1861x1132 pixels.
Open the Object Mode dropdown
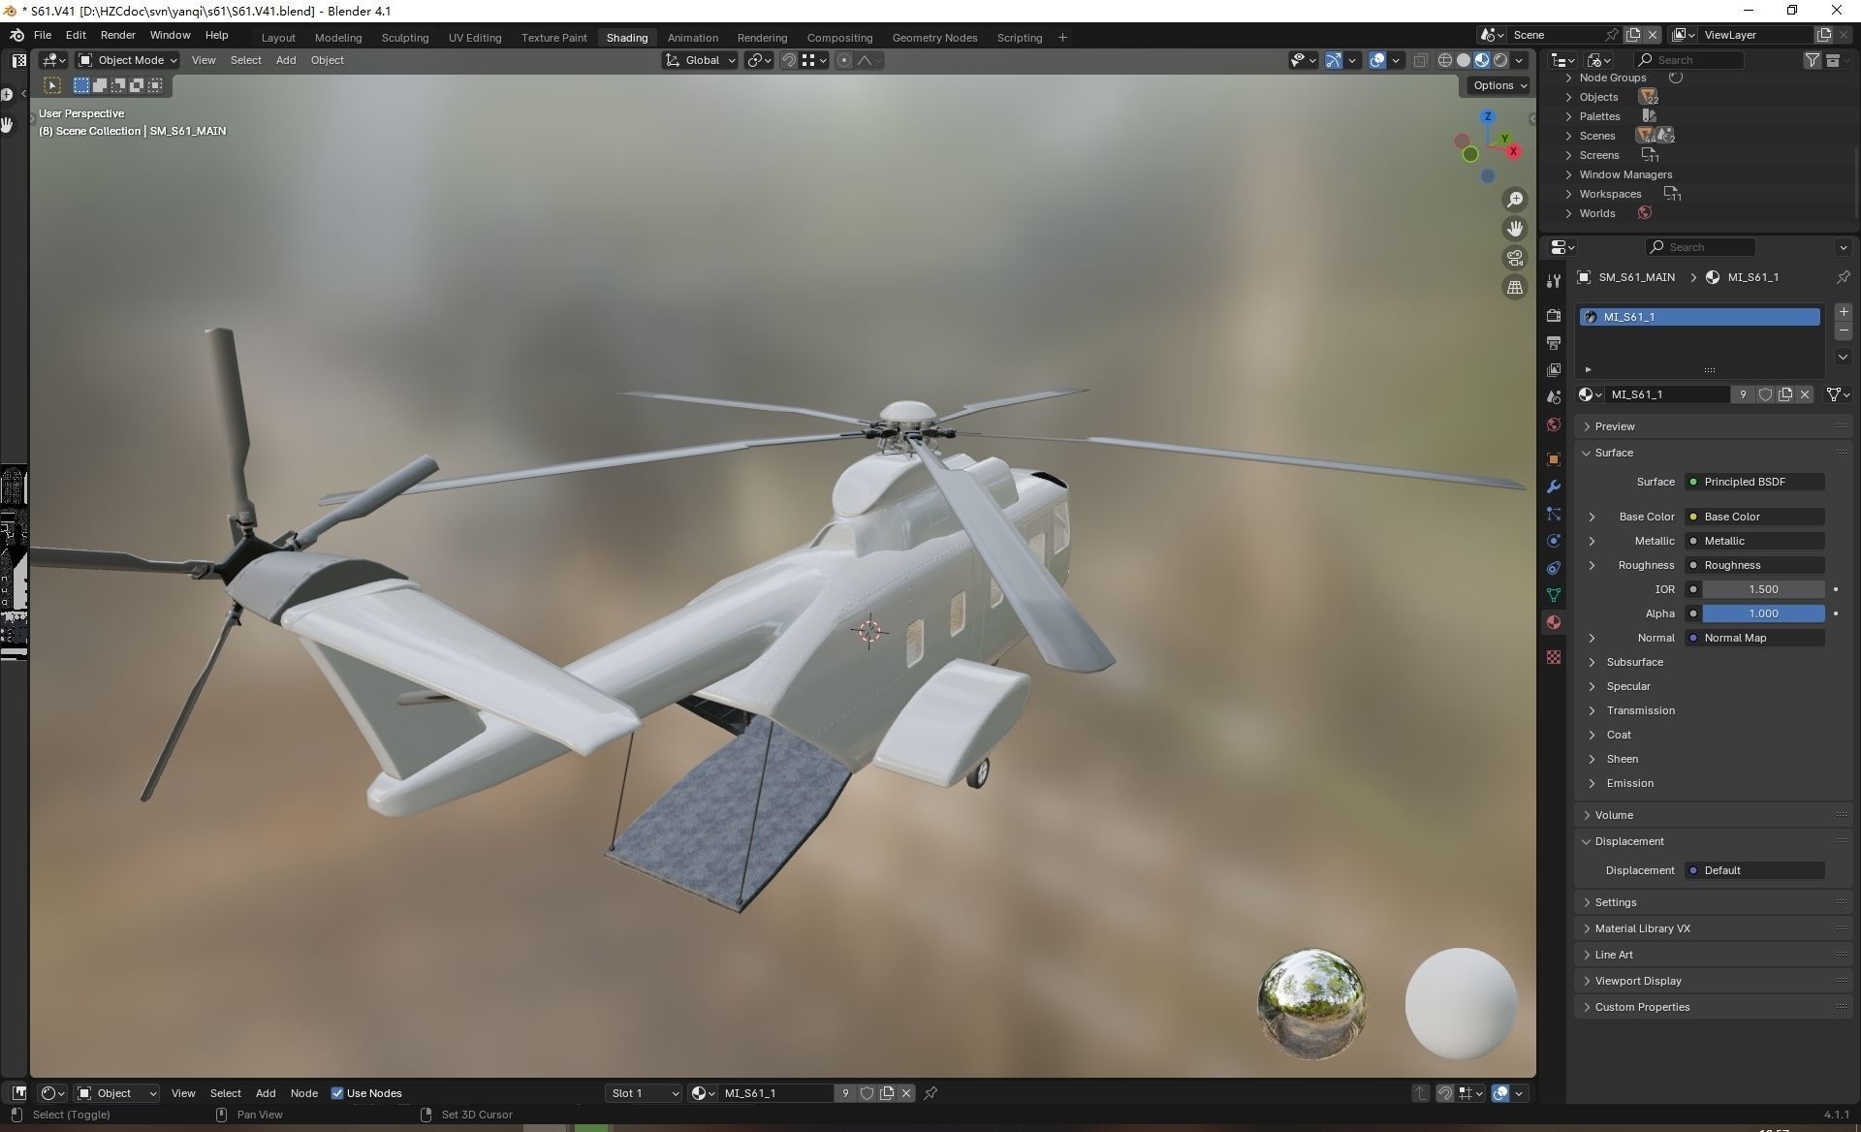129,60
